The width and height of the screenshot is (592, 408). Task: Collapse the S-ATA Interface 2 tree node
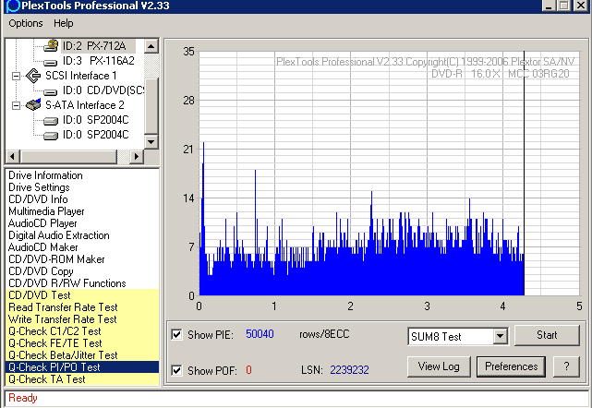click(x=17, y=105)
